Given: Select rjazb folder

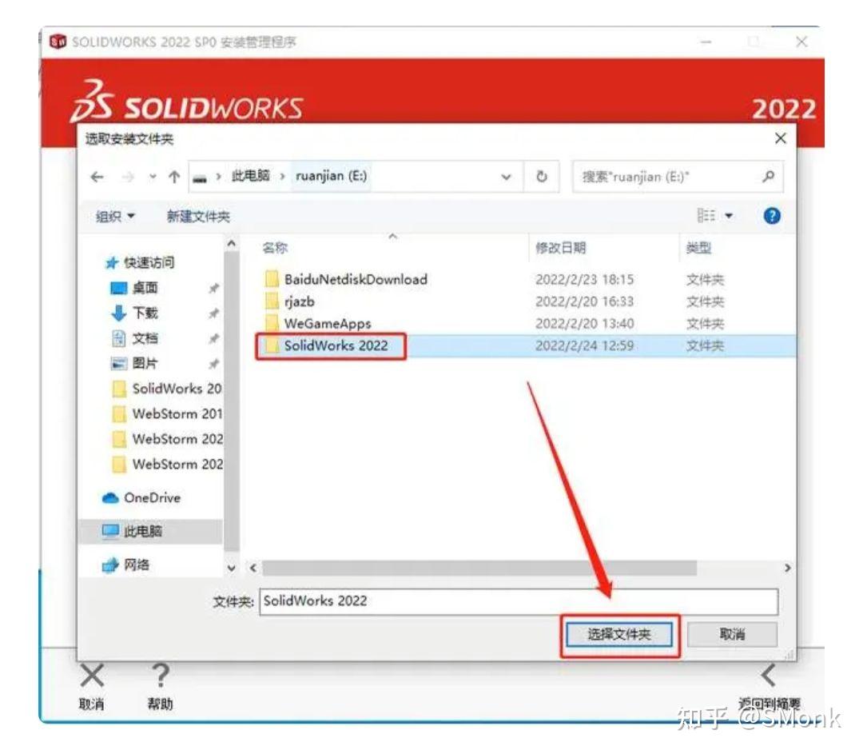Looking at the screenshot, I should click(300, 301).
